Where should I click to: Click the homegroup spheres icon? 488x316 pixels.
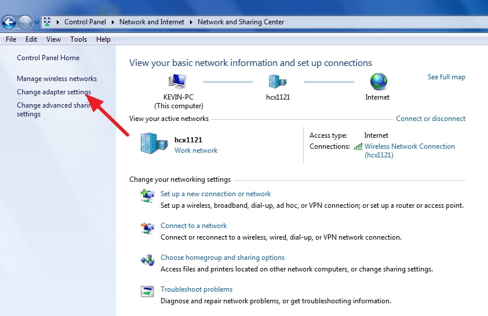click(148, 260)
